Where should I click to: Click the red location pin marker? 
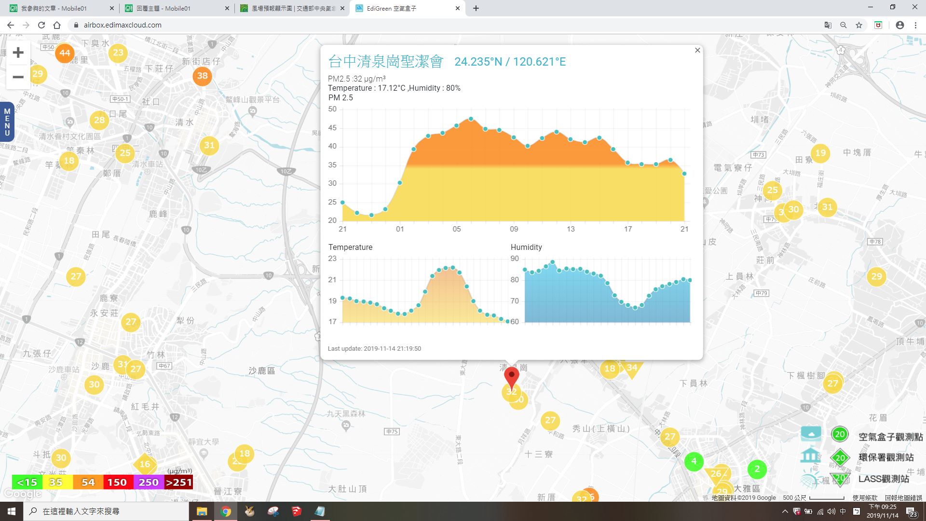[x=511, y=378]
